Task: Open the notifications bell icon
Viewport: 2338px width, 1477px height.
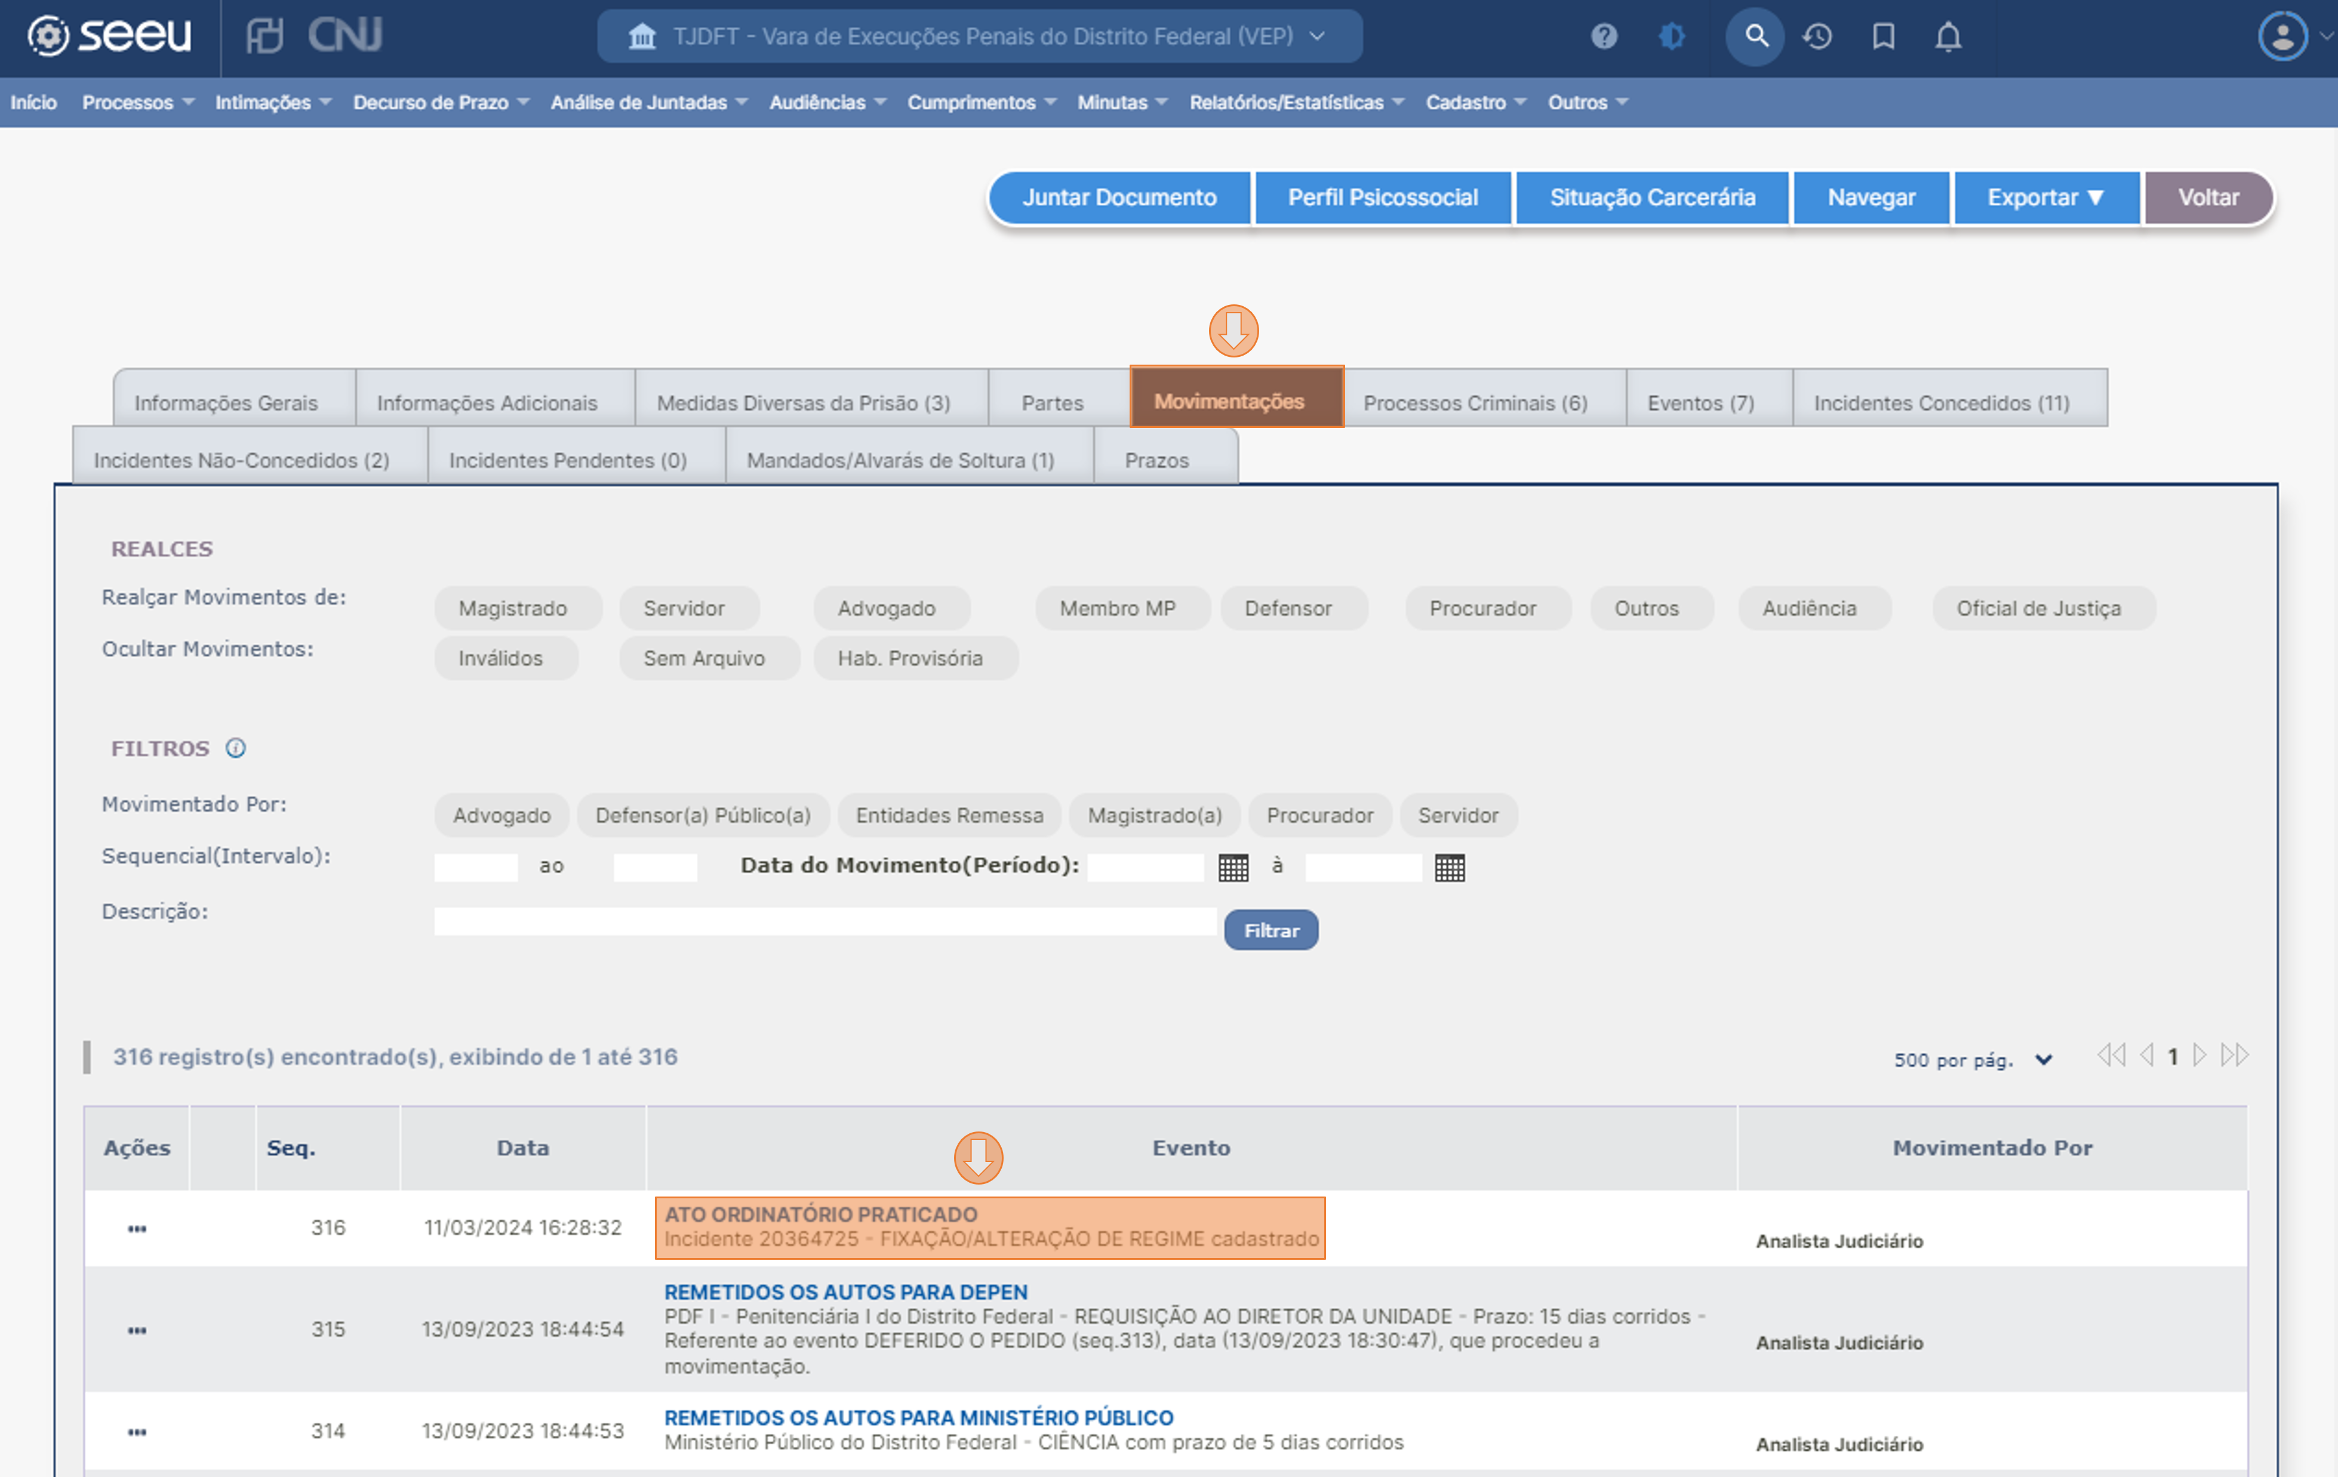Action: [1948, 37]
